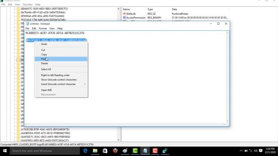This screenshot has height=156, width=278.
Task: Open Registry Editor File menu
Action: point(3,4)
